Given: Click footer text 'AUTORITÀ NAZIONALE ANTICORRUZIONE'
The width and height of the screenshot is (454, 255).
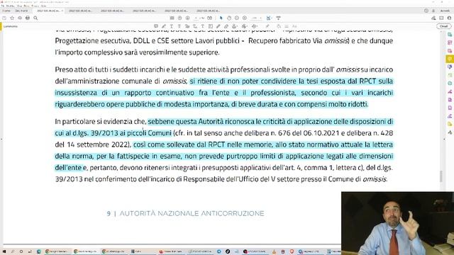Looking at the screenshot, I should point(192,213).
